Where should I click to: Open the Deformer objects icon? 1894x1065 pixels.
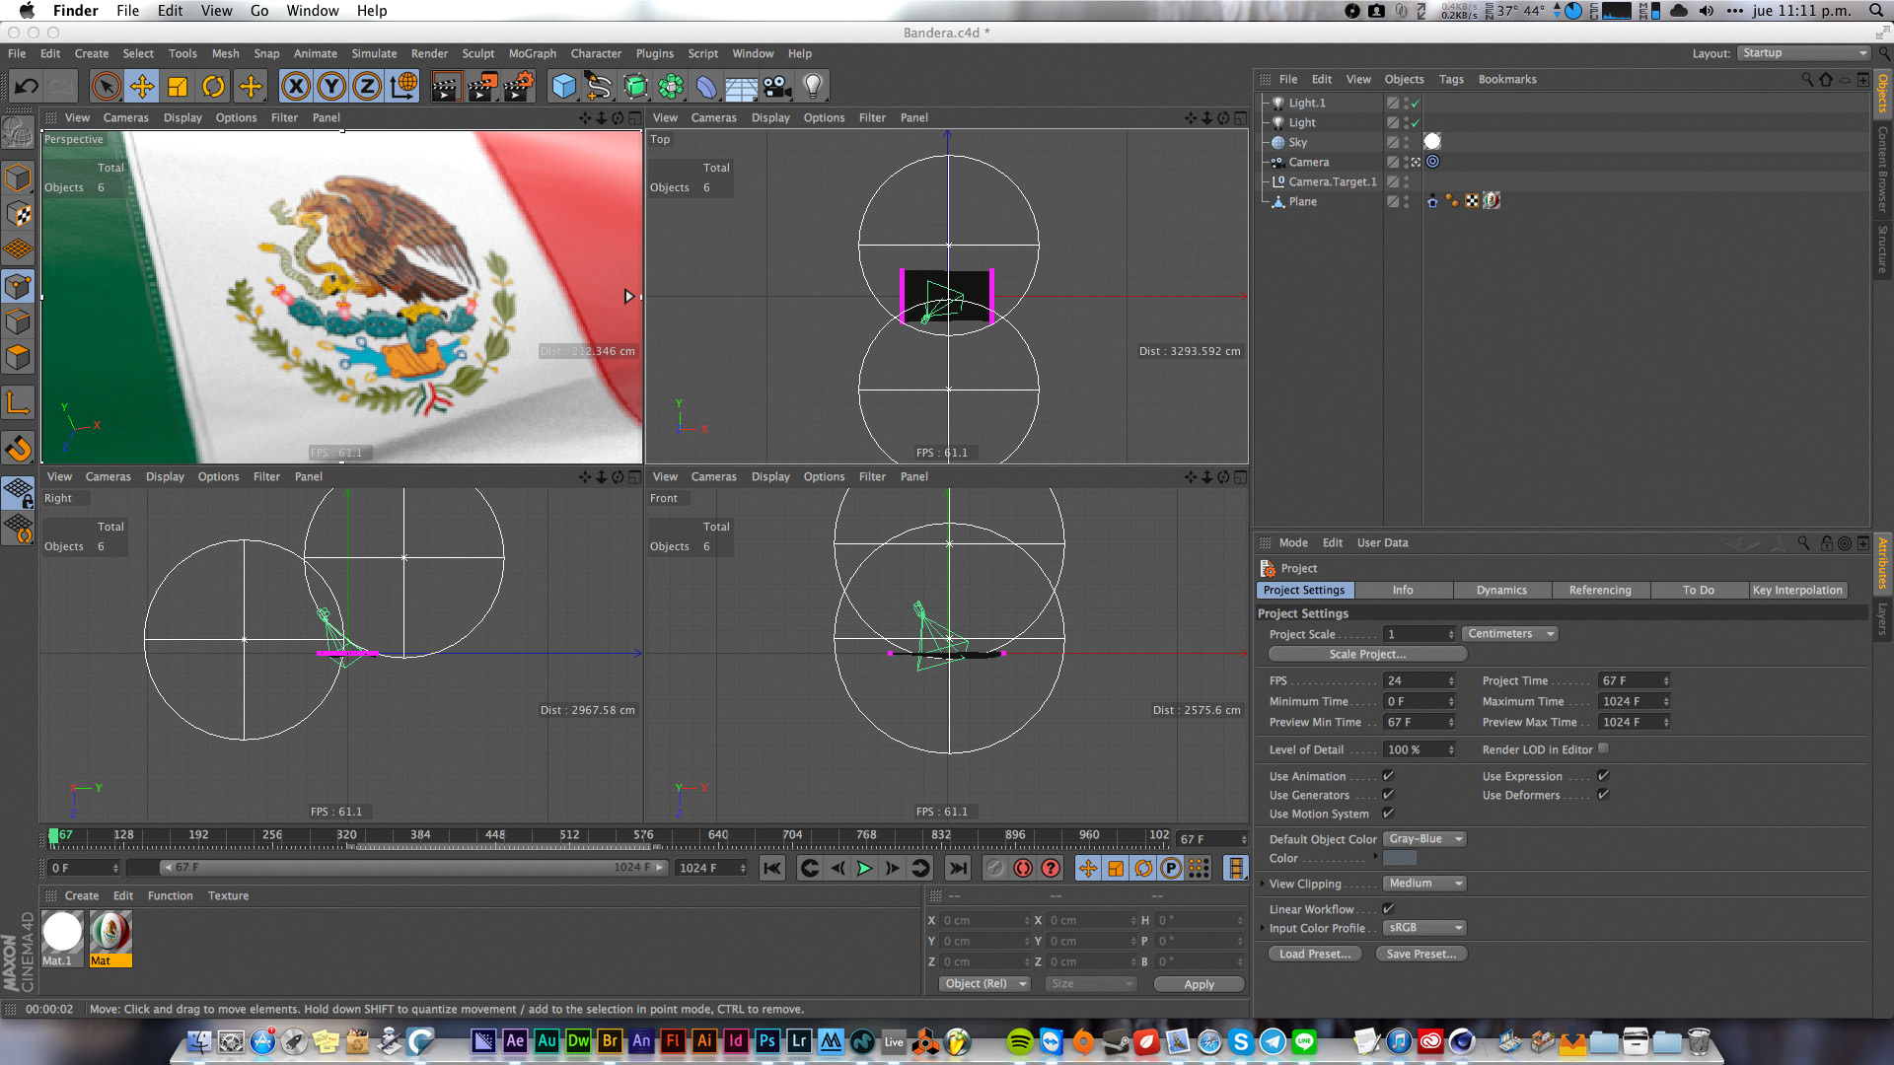coord(706,87)
